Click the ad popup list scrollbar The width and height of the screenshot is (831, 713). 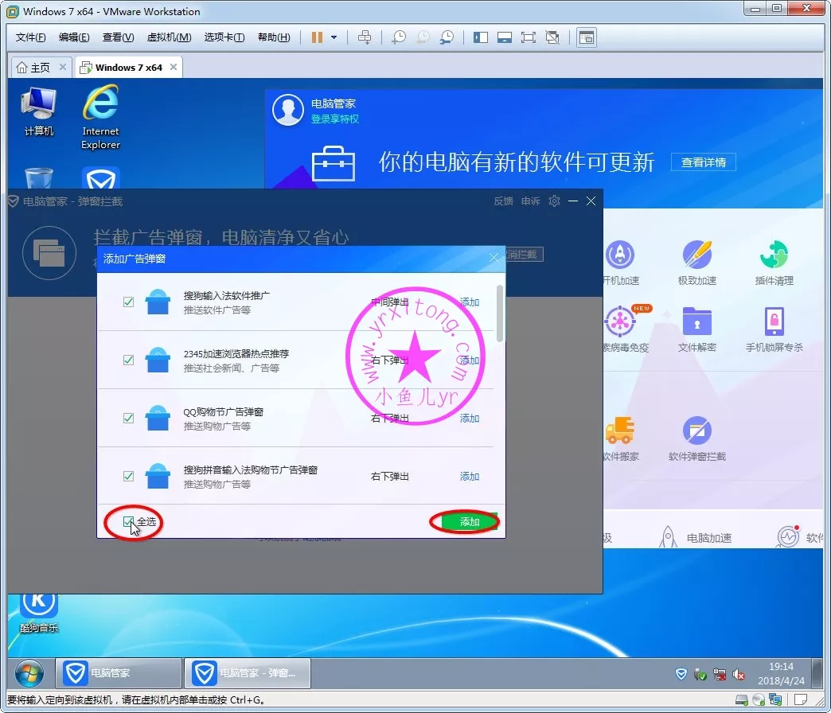click(500, 314)
